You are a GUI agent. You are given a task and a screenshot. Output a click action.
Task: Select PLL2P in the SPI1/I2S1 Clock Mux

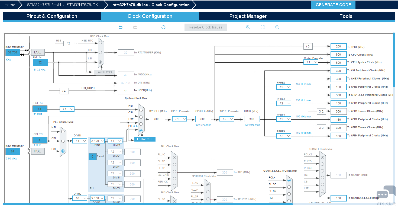pyautogui.click(x=208, y=192)
